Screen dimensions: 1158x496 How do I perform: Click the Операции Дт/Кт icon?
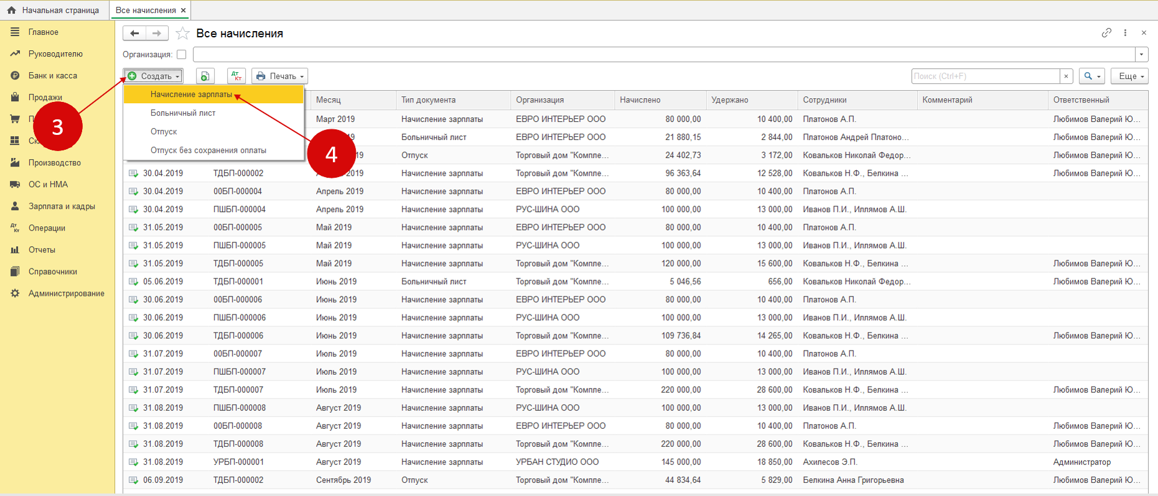[x=15, y=227]
